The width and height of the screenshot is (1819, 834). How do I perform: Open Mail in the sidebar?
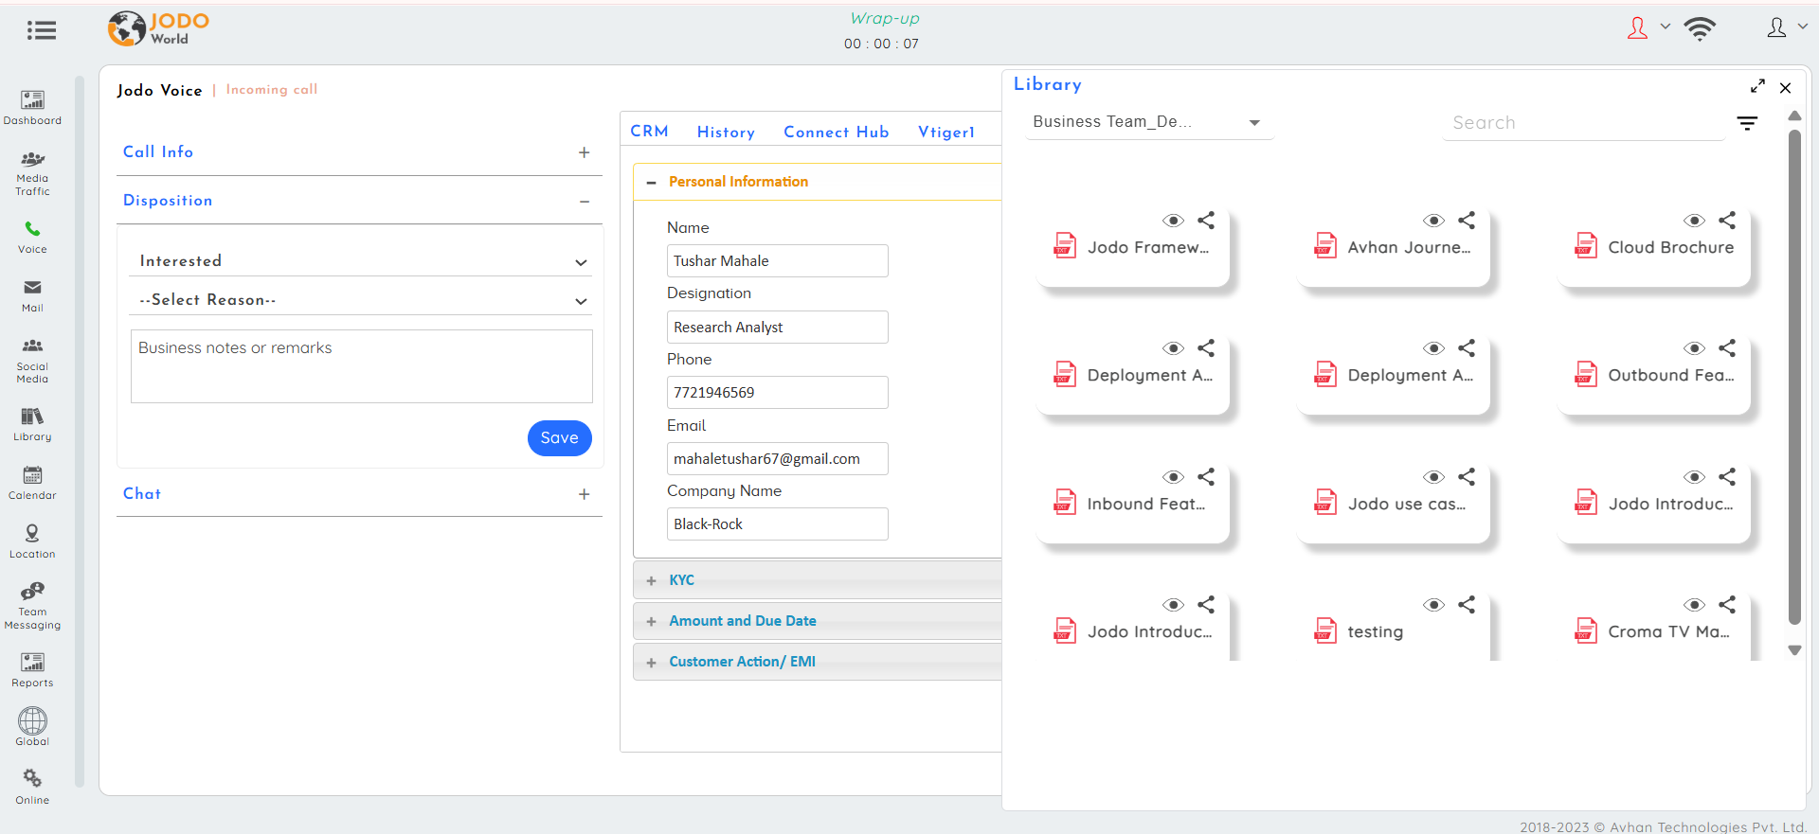pos(32,294)
